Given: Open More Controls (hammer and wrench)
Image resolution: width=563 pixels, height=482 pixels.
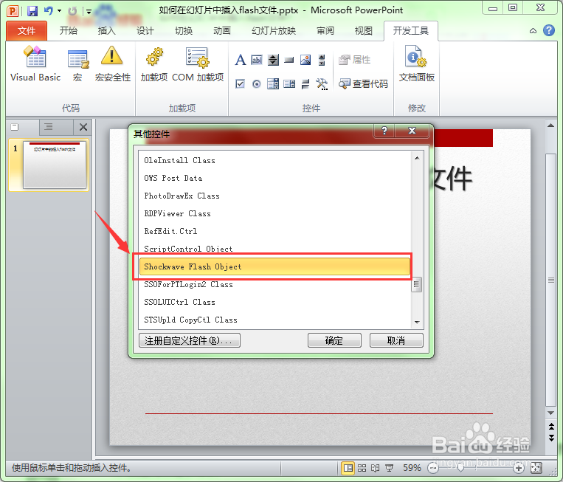Looking at the screenshot, I should [x=322, y=84].
